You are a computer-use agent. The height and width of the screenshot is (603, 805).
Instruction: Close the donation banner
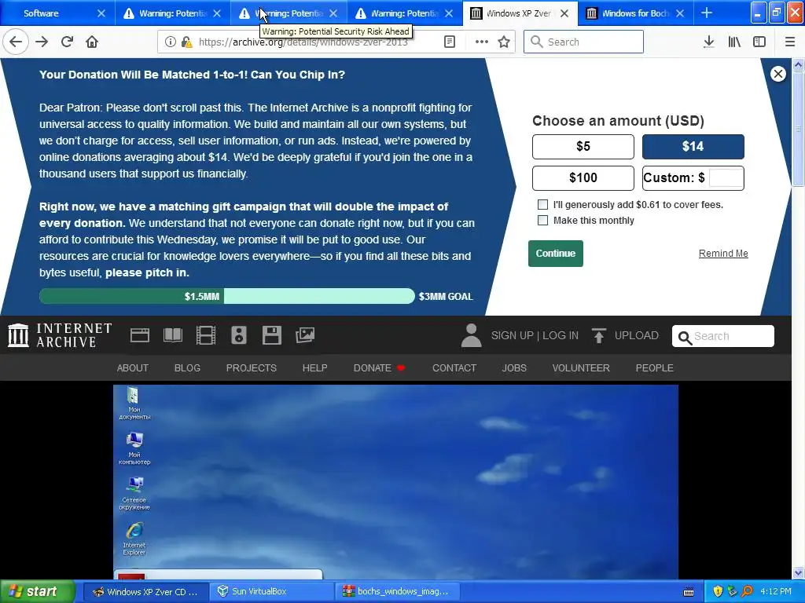point(778,74)
